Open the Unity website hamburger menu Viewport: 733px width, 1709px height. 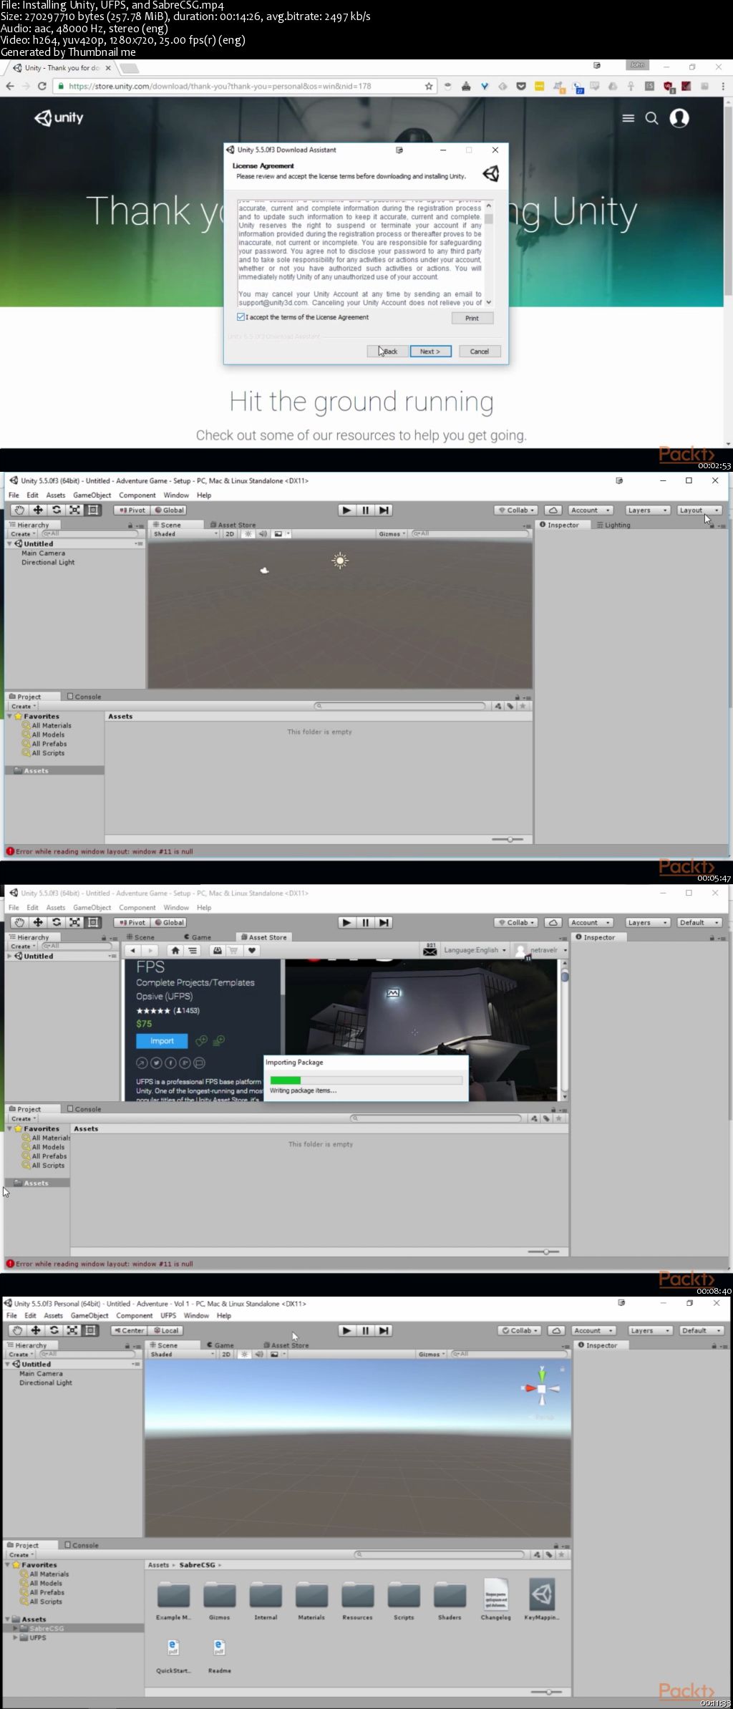pyautogui.click(x=628, y=118)
